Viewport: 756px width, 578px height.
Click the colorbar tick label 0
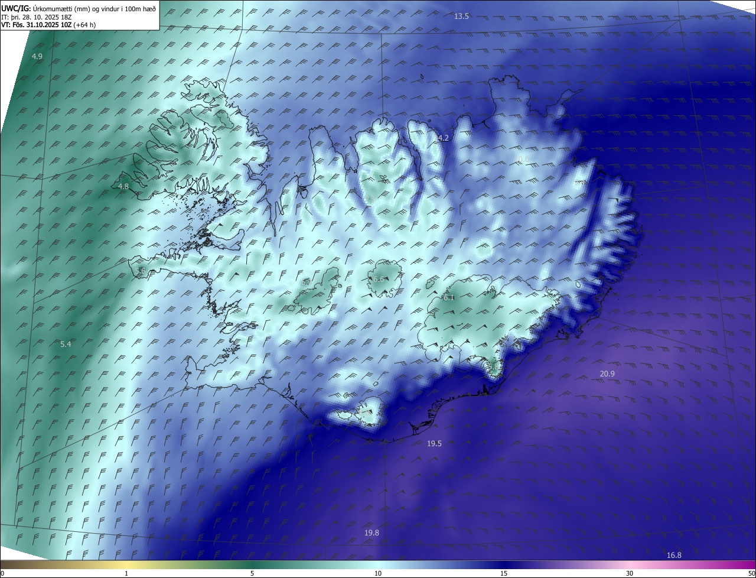pyautogui.click(x=2, y=574)
